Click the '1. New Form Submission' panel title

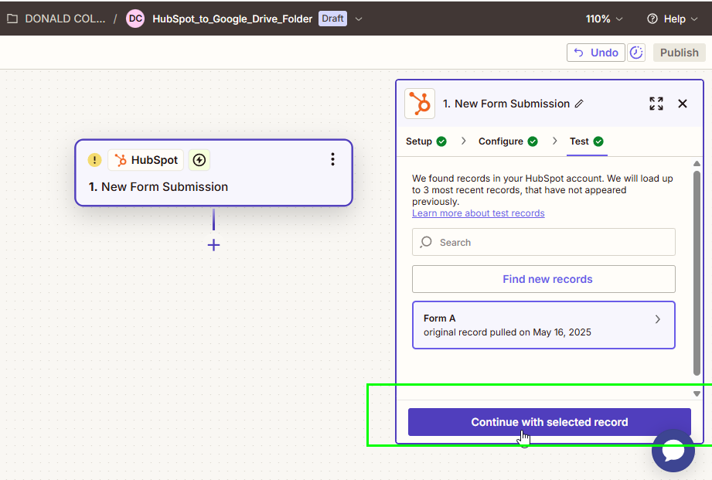(506, 104)
